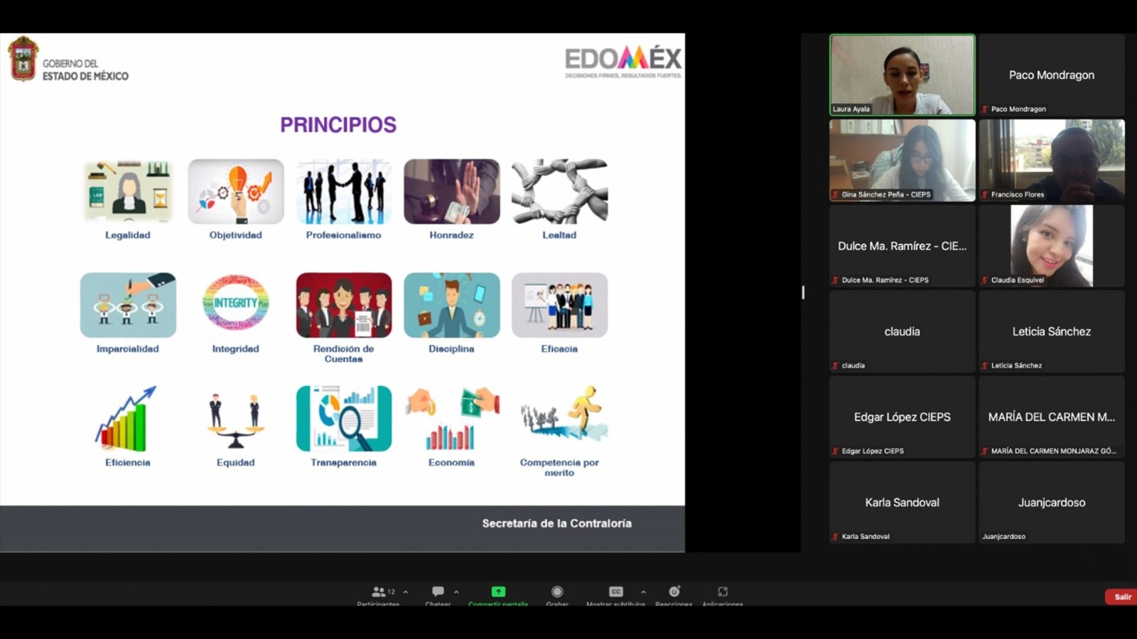Select Laura Ayala's video tile

(902, 75)
